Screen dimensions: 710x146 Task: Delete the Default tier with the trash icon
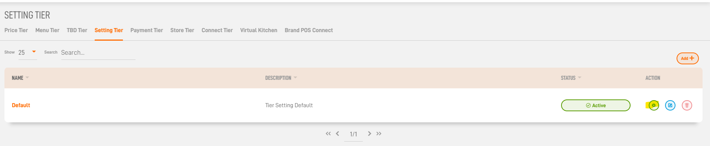pos(687,105)
